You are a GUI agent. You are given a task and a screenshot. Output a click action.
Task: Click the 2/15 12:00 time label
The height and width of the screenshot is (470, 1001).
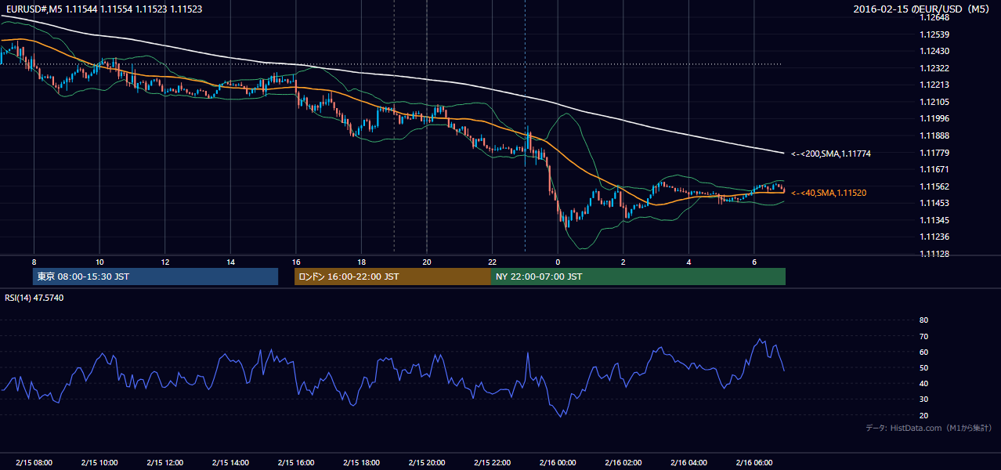tap(164, 462)
